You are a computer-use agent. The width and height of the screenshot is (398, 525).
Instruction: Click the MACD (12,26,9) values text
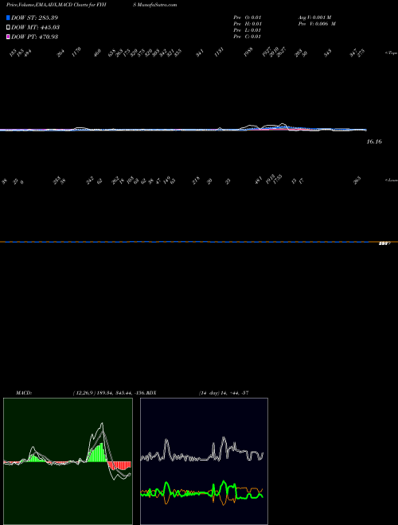pyautogui.click(x=109, y=393)
